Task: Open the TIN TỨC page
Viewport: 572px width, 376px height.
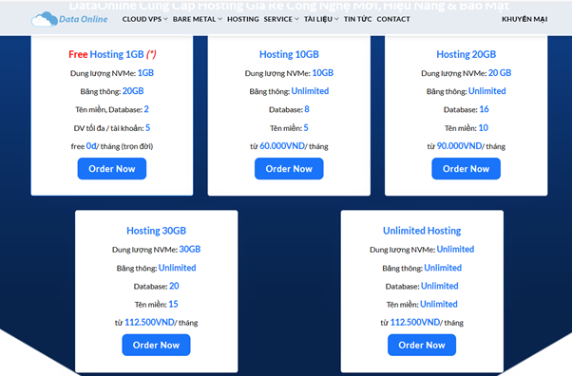Action: [x=357, y=19]
